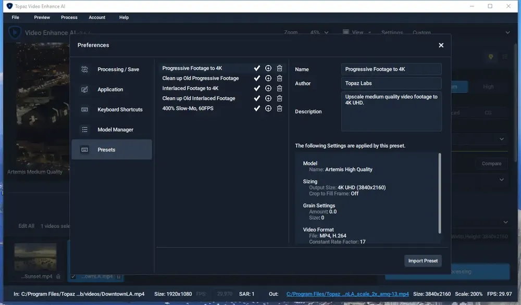Viewport: 521px width, 305px height.
Task: Switch to the Presets preferences tab
Action: click(x=111, y=150)
